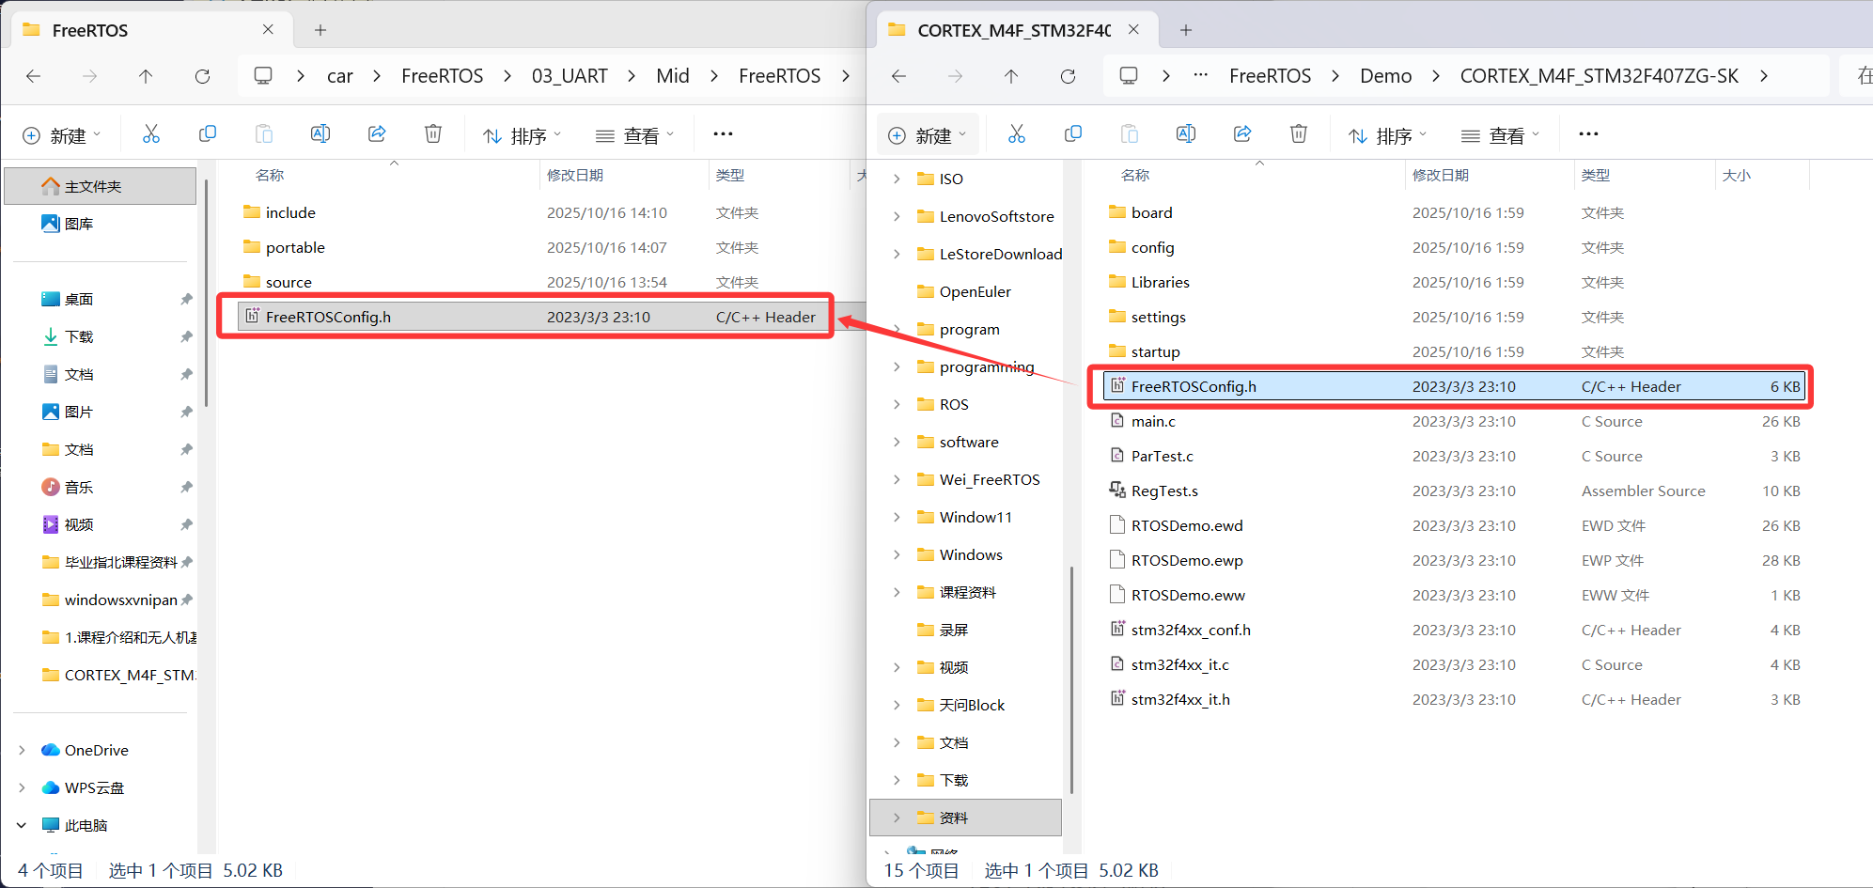Click FreeRTOS breadcrumb in right address bar
Image resolution: width=1873 pixels, height=888 pixels.
coord(1270,76)
